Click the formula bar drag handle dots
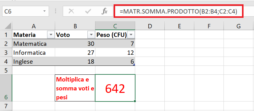 (x=56, y=11)
